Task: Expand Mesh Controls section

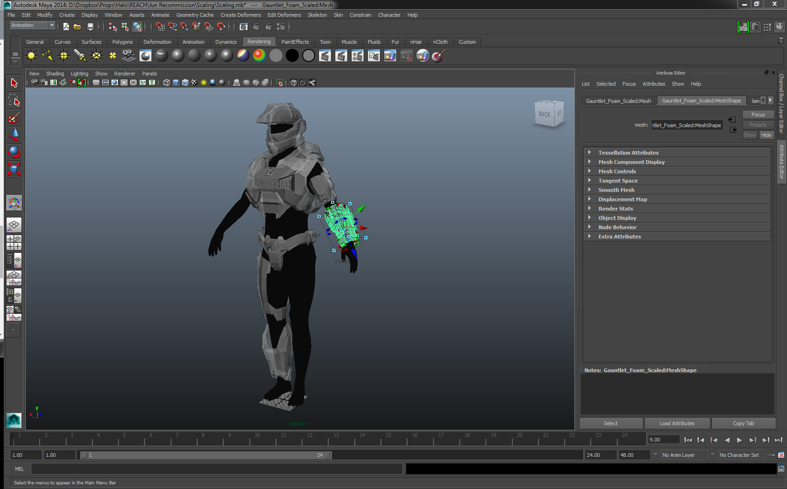Action: pyautogui.click(x=677, y=171)
